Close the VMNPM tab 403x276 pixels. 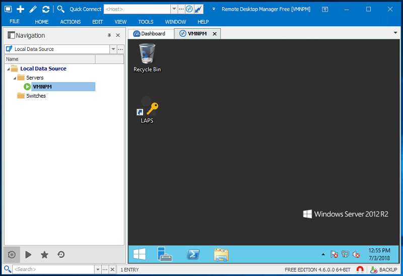(x=215, y=34)
